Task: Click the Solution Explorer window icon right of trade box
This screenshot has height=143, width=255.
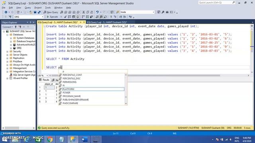Action: coord(159,12)
